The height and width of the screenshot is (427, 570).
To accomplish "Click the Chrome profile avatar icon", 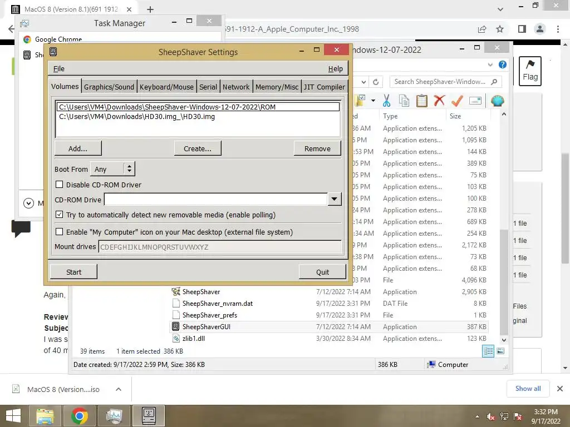I will pyautogui.click(x=540, y=29).
